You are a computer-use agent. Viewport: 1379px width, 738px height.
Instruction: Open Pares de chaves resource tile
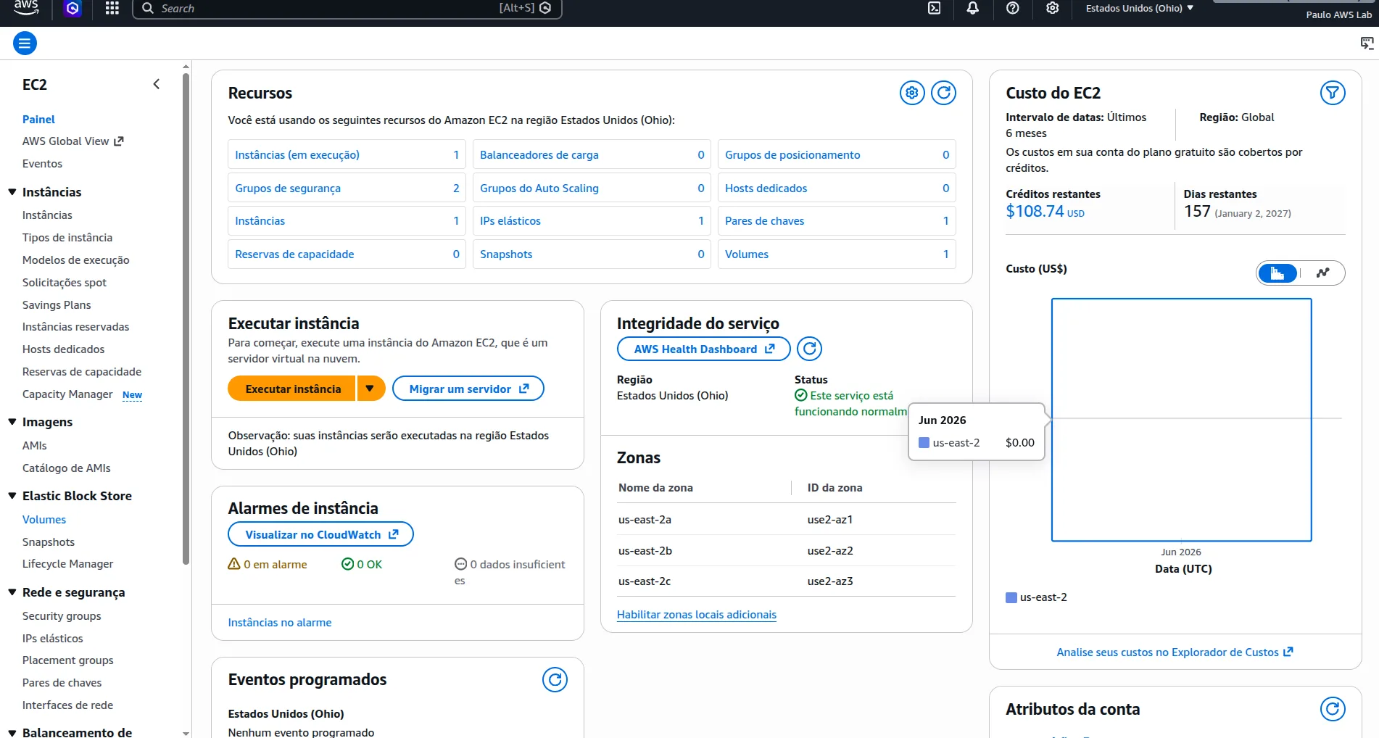point(837,221)
